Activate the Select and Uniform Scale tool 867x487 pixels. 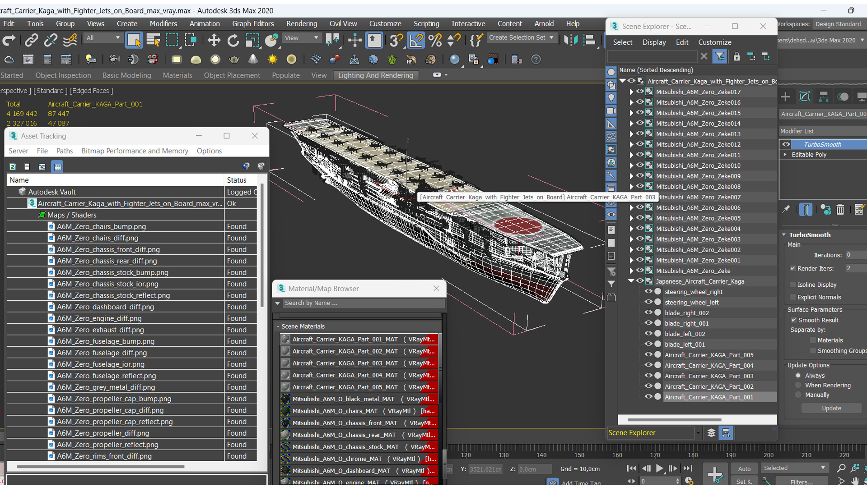coord(252,41)
